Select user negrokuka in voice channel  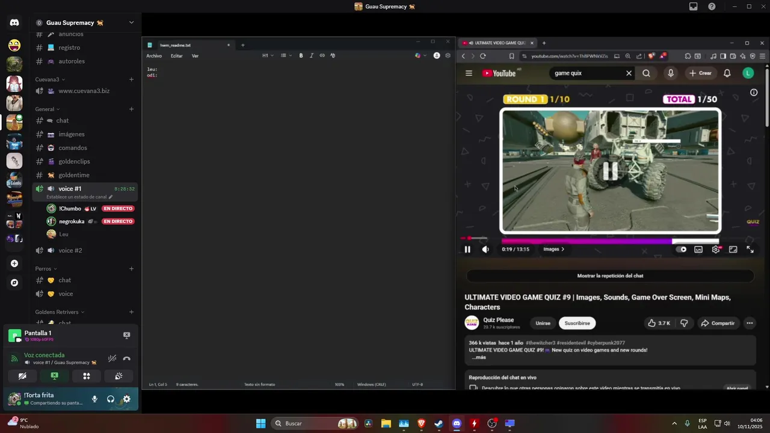pos(72,221)
